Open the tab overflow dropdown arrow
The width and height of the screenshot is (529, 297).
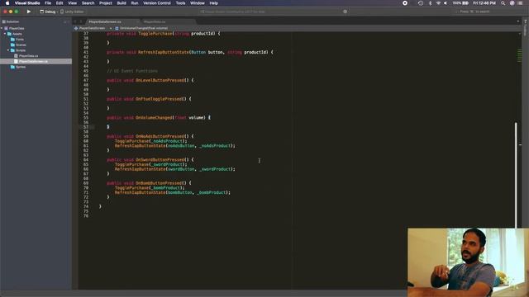[518, 21]
